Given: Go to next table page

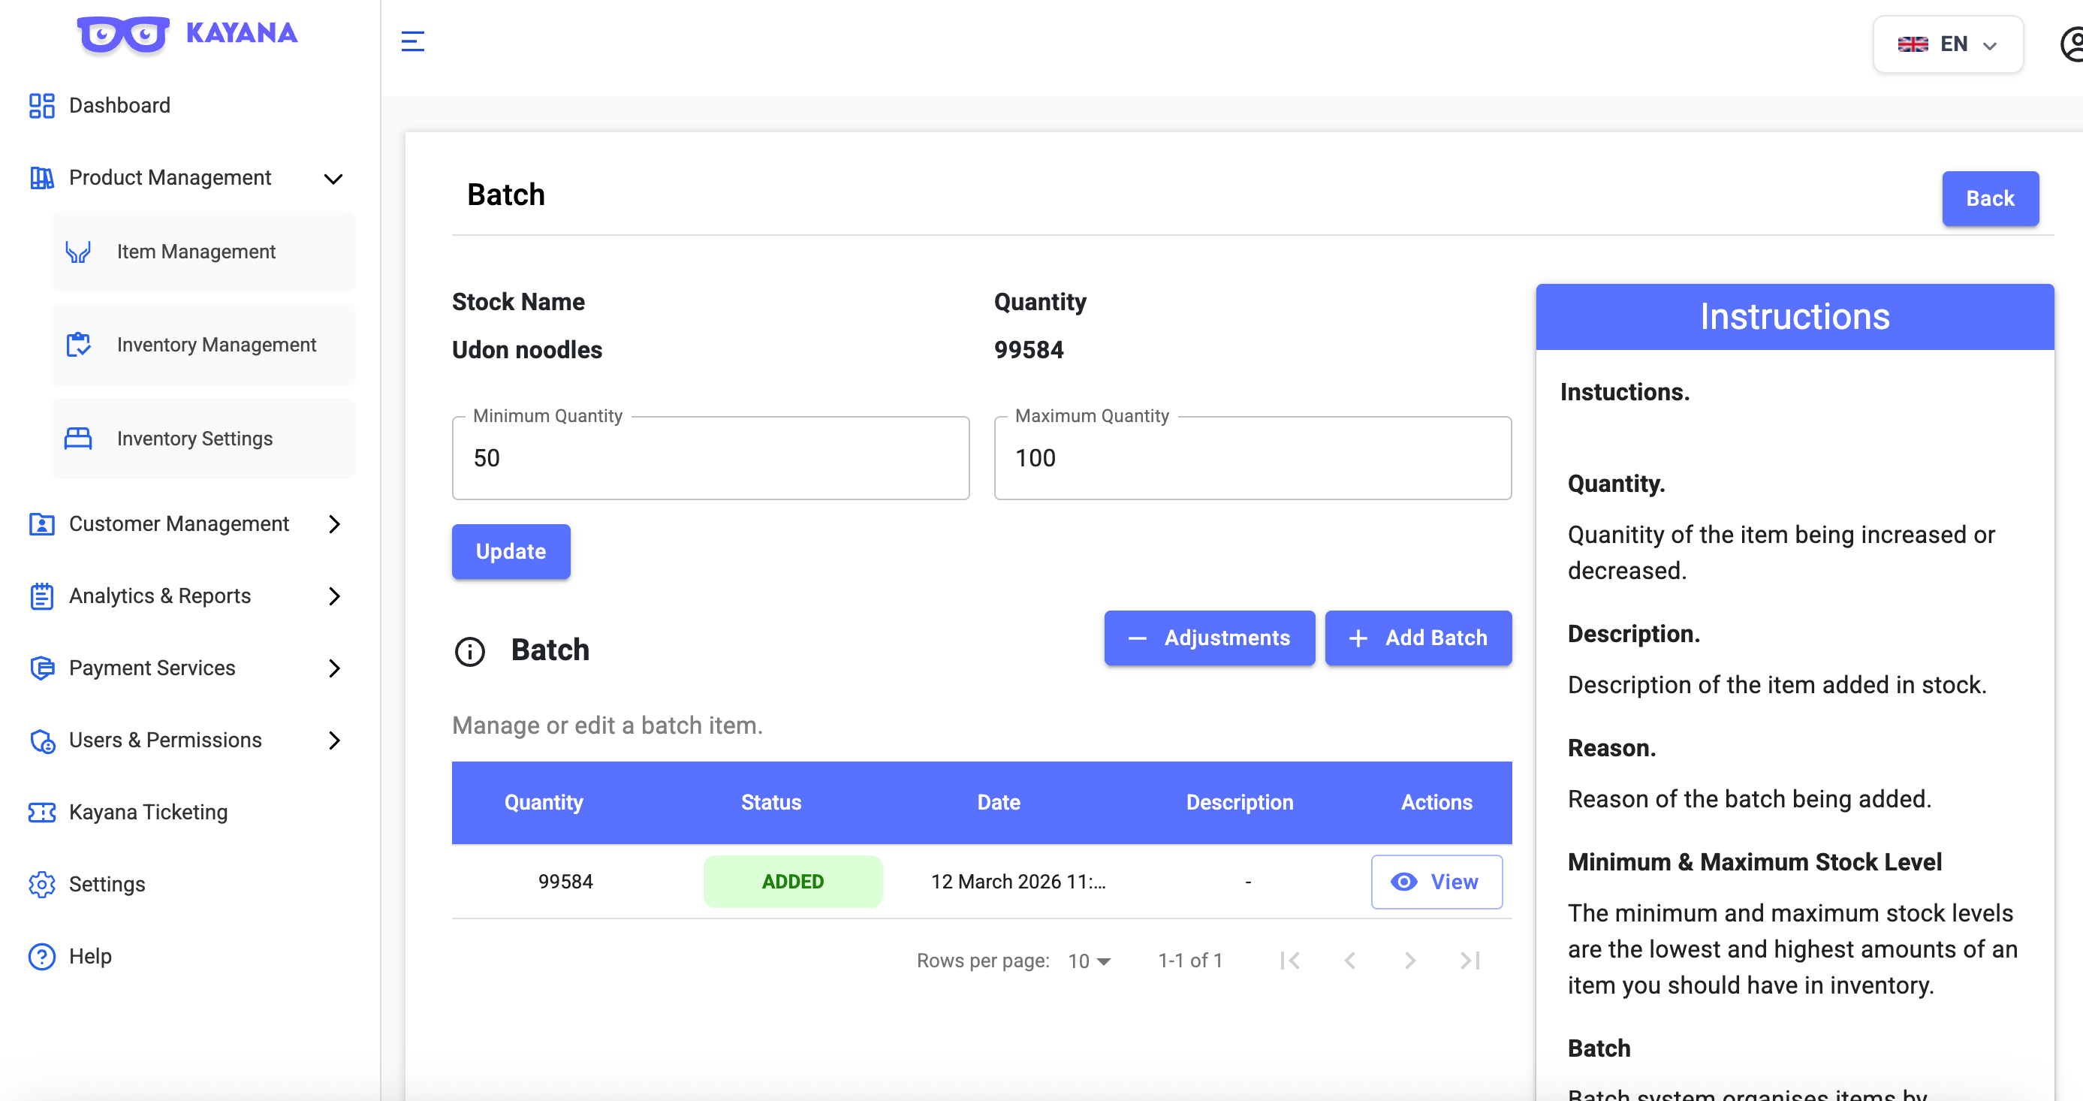Looking at the screenshot, I should pos(1409,961).
